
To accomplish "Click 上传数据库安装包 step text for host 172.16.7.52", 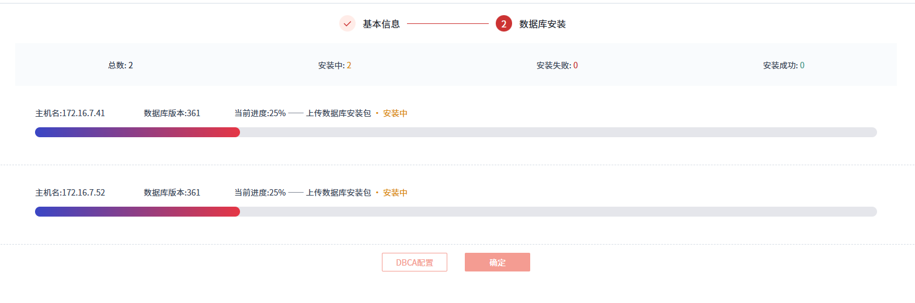I will (x=338, y=193).
